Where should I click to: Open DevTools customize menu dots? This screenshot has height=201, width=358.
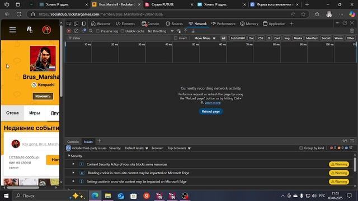(x=337, y=23)
